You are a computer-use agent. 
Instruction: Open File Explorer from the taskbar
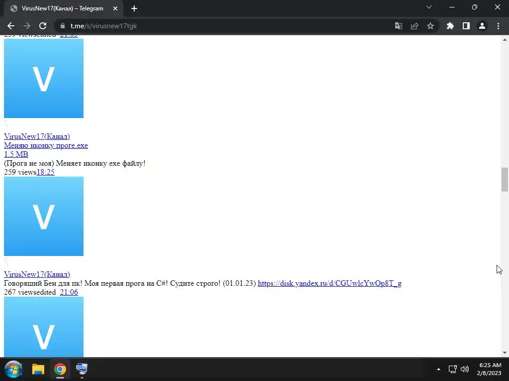coord(38,369)
